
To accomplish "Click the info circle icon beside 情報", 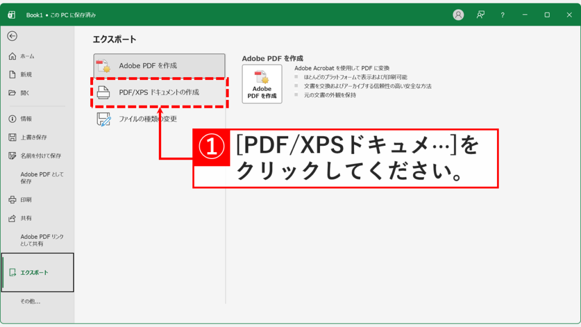I will click(x=12, y=119).
